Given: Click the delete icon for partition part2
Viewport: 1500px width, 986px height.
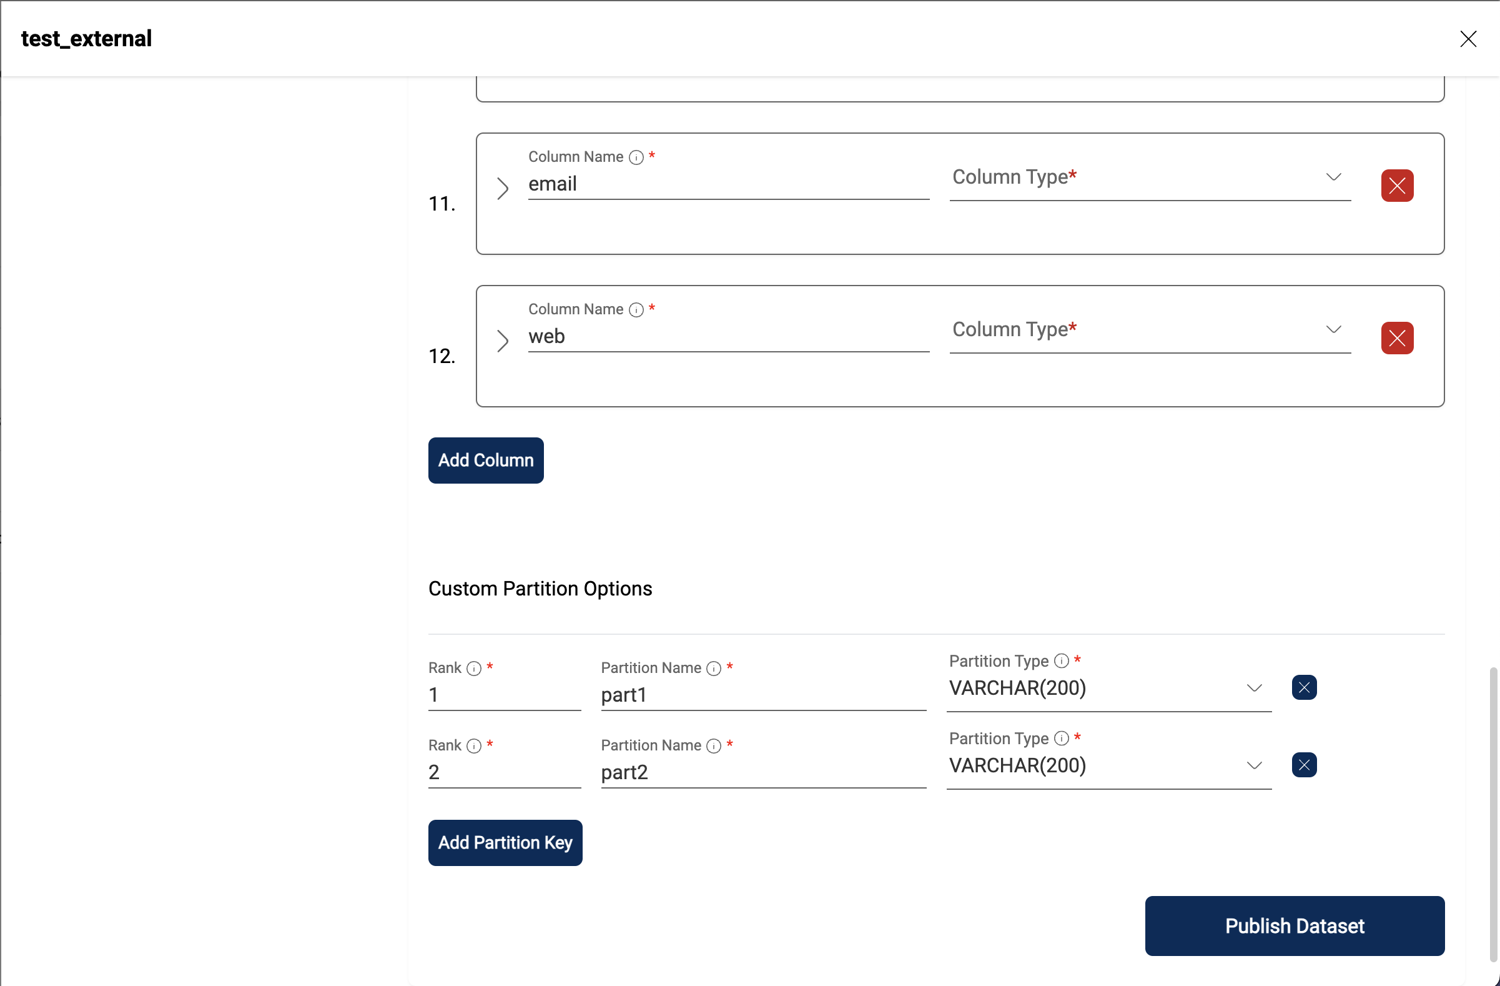Looking at the screenshot, I should click(x=1305, y=765).
